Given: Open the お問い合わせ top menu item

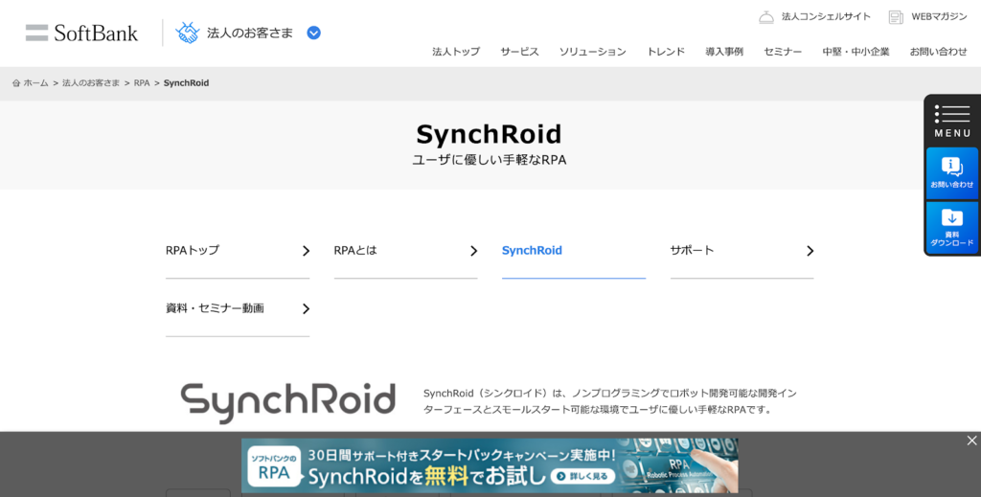Looking at the screenshot, I should click(x=939, y=52).
